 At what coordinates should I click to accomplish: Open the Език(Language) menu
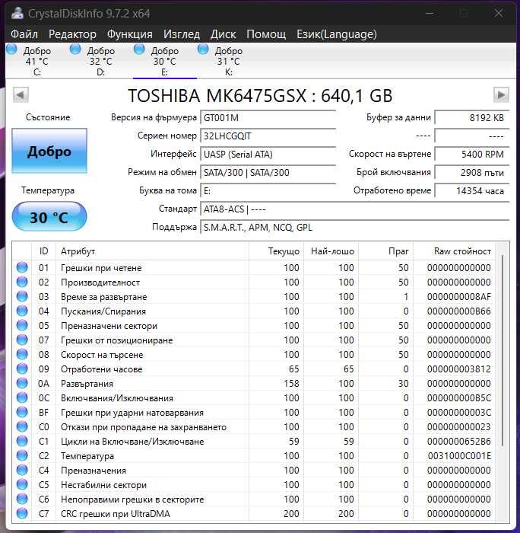[x=336, y=34]
